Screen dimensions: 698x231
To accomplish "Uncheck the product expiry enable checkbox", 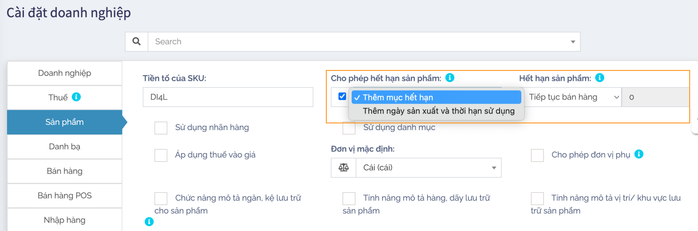I will coord(342,97).
